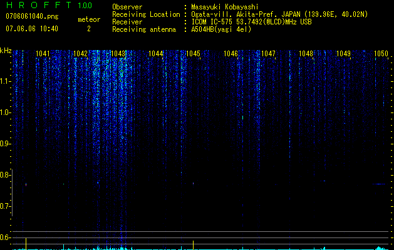Click time marker 1046

point(231,53)
